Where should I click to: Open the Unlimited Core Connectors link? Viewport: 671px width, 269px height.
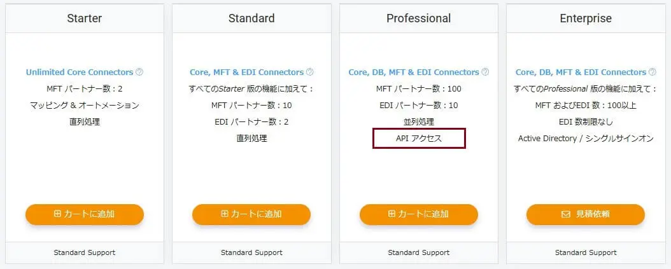pos(80,72)
